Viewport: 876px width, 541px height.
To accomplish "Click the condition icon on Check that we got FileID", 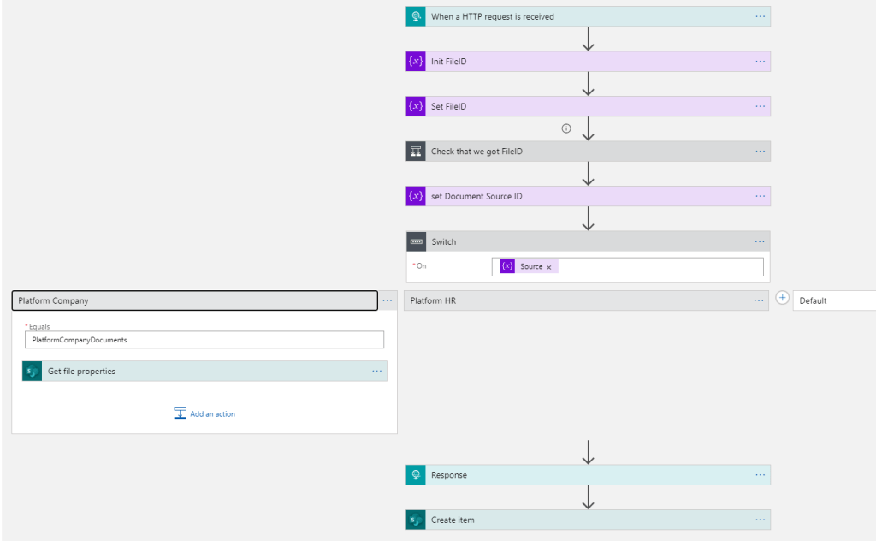I will pos(416,152).
